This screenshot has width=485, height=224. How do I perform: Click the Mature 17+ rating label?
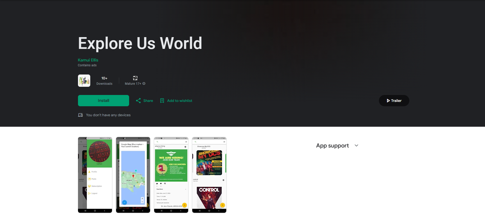133,84
